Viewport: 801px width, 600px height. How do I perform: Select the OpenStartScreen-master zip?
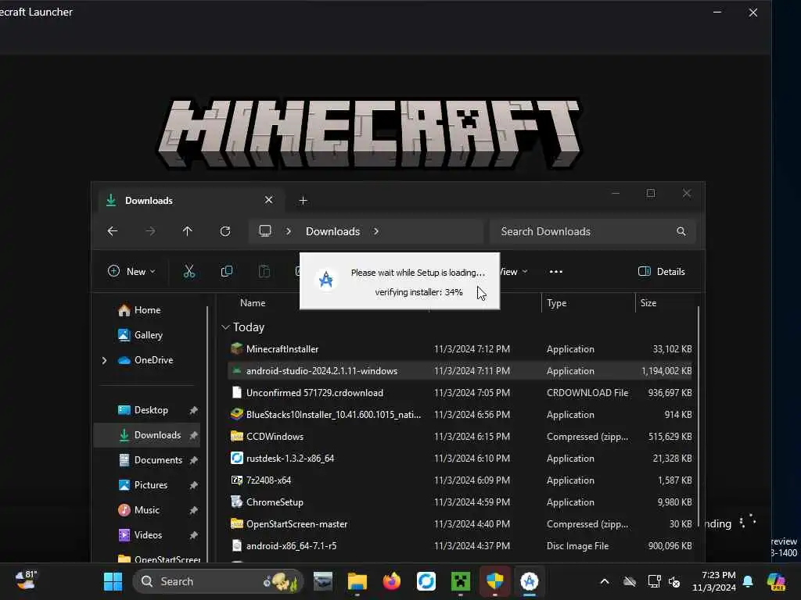pos(460,524)
